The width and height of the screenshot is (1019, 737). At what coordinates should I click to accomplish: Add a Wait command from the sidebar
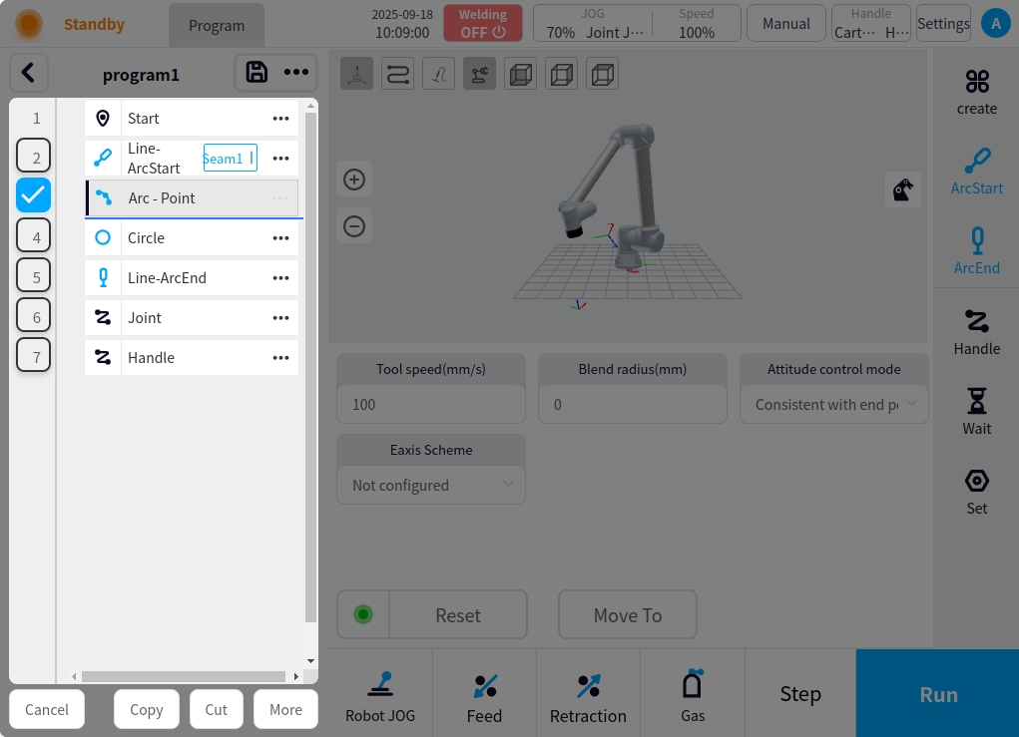point(976,412)
